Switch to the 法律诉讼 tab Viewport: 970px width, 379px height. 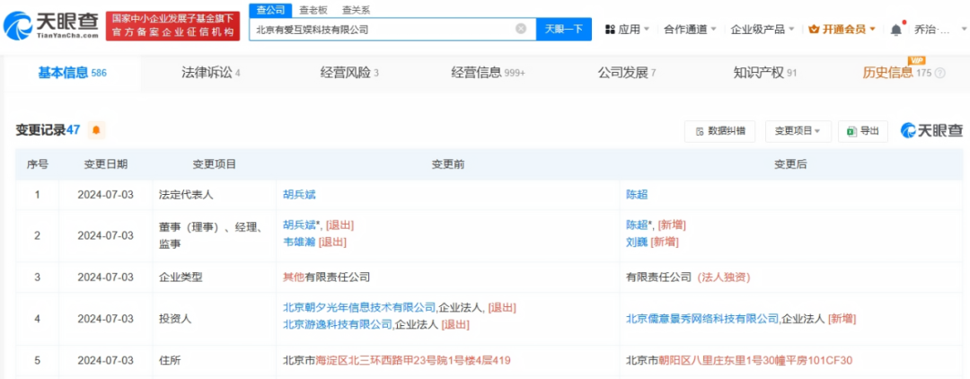[211, 73]
